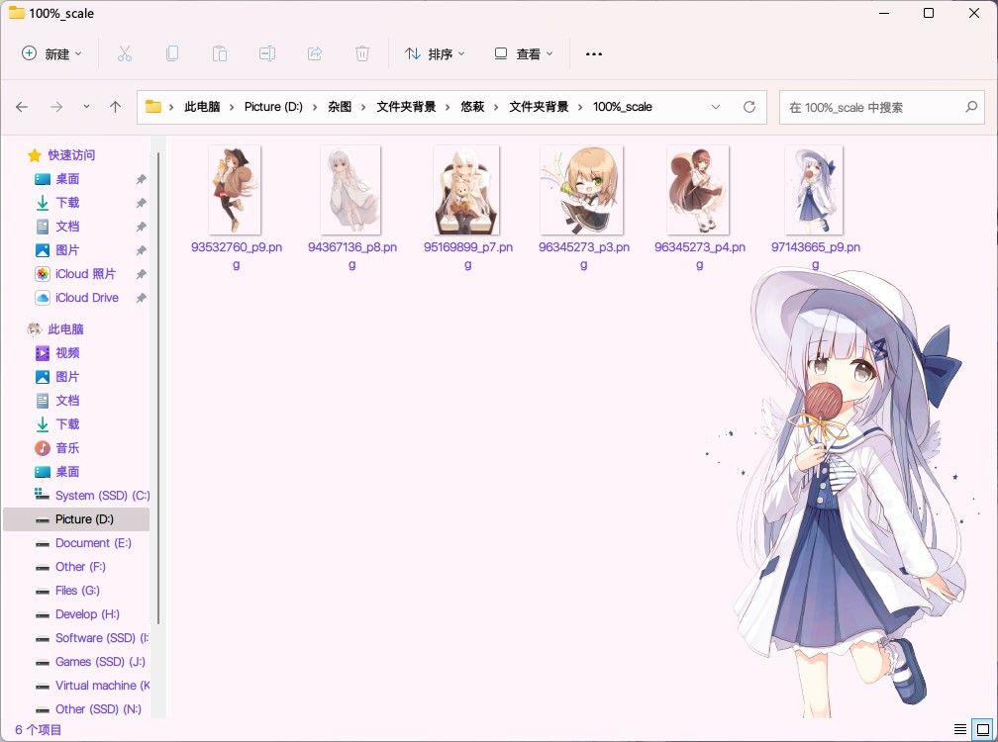Go up one folder level arrow
The width and height of the screenshot is (998, 742).
click(x=115, y=107)
